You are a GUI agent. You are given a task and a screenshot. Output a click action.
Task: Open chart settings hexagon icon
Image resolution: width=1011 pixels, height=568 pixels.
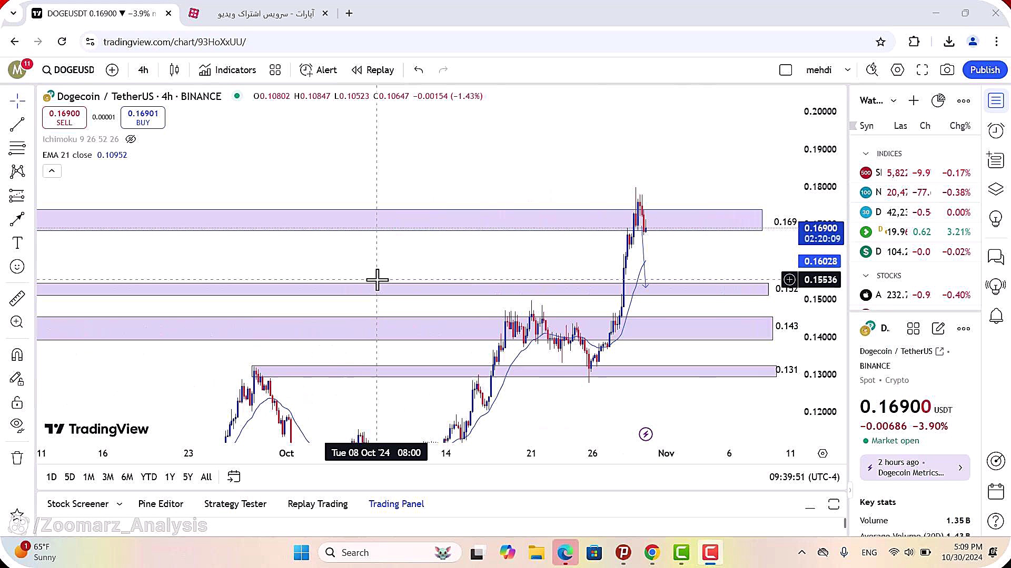(x=897, y=70)
